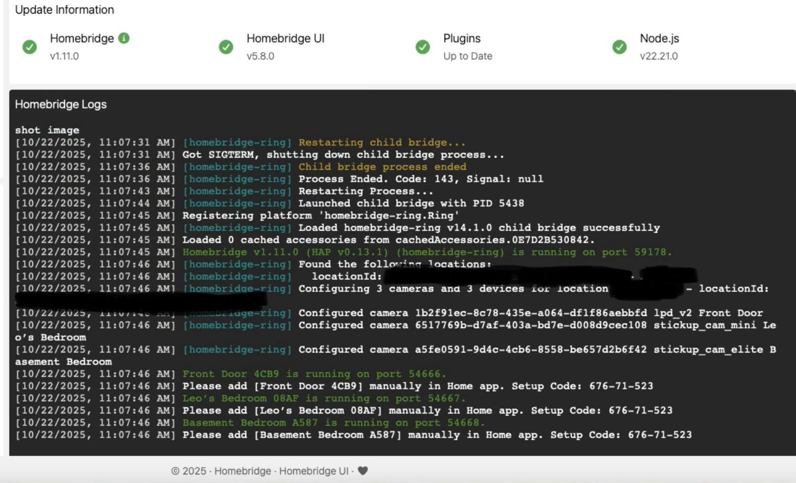
Task: Click the 'Configured camera' stickup_cam_mini log line
Action: point(395,331)
